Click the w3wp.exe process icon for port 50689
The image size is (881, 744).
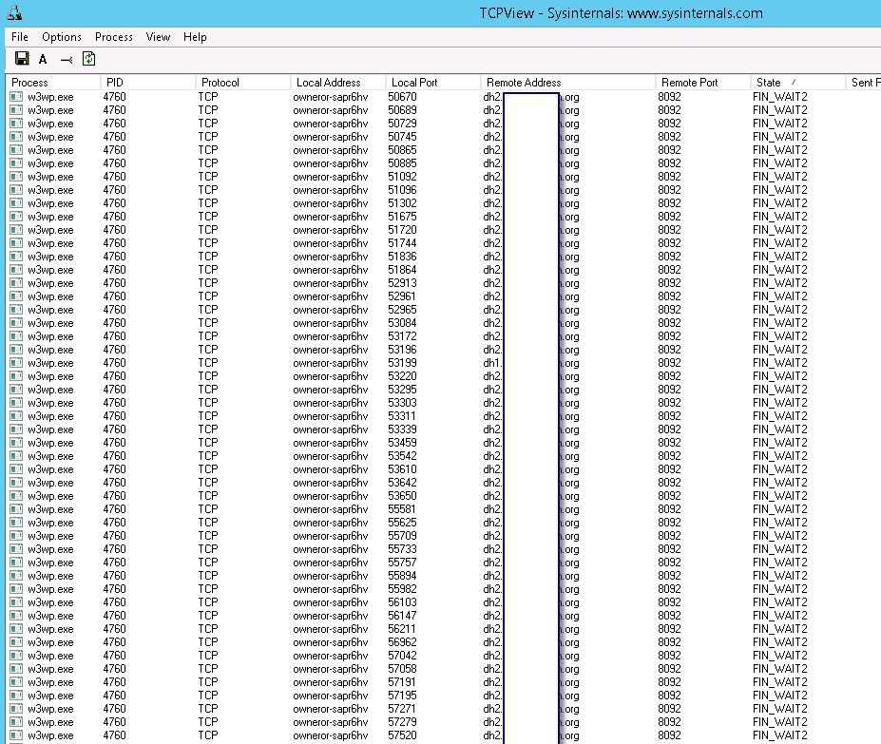point(16,110)
